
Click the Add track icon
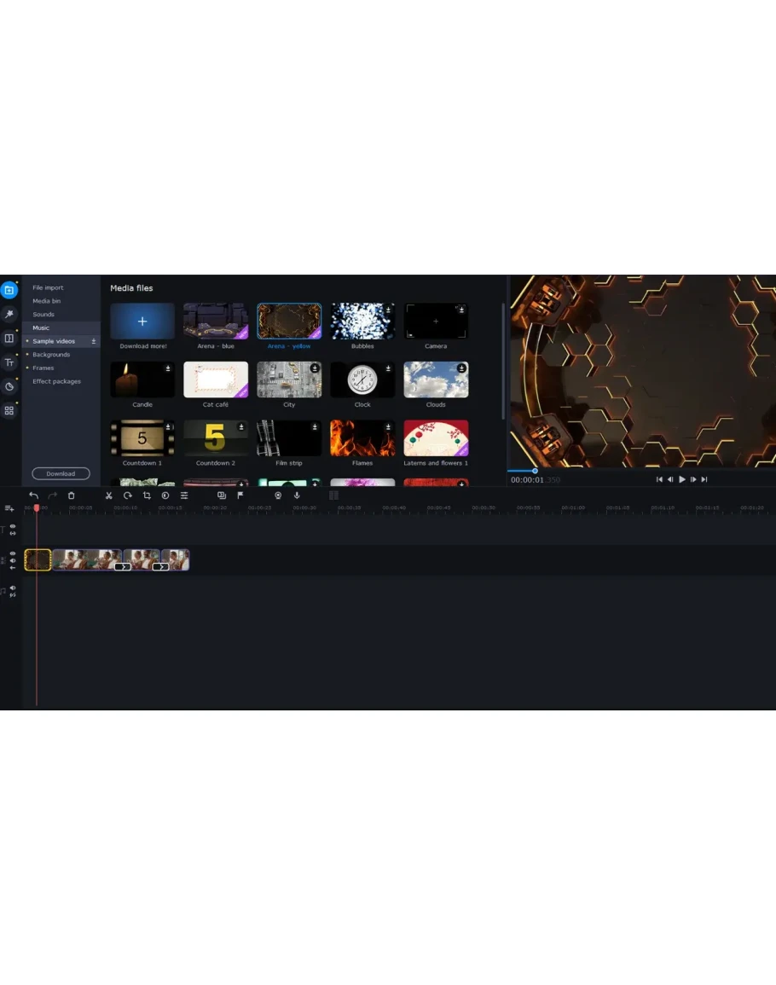pos(9,508)
